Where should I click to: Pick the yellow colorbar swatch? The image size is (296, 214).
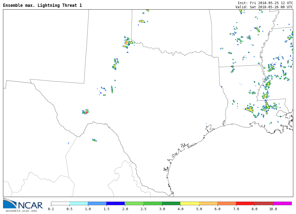(x=190, y=203)
